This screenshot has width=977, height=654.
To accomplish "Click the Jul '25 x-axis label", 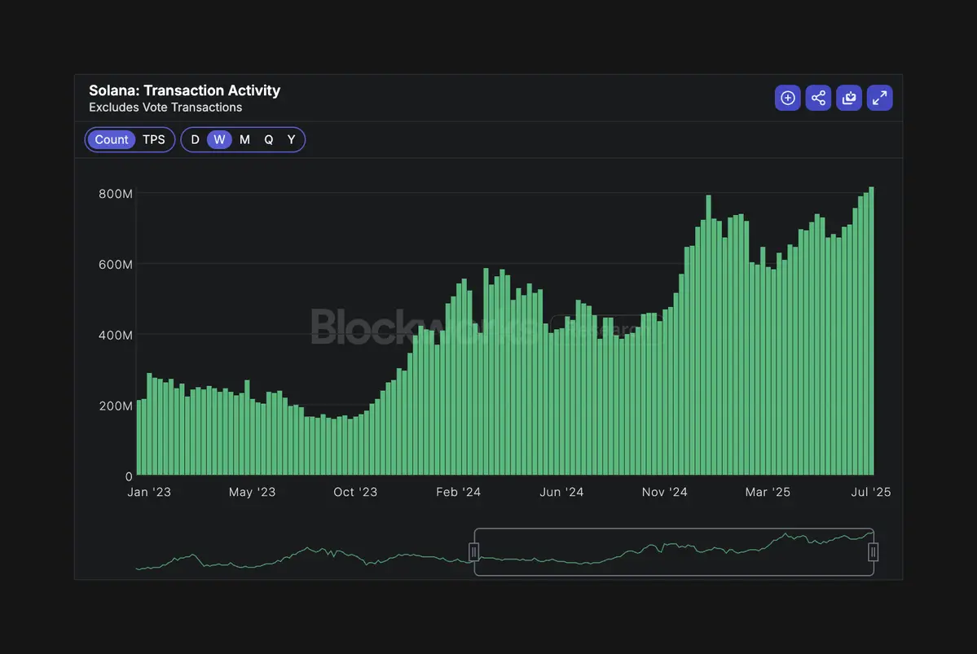I will coord(870,492).
